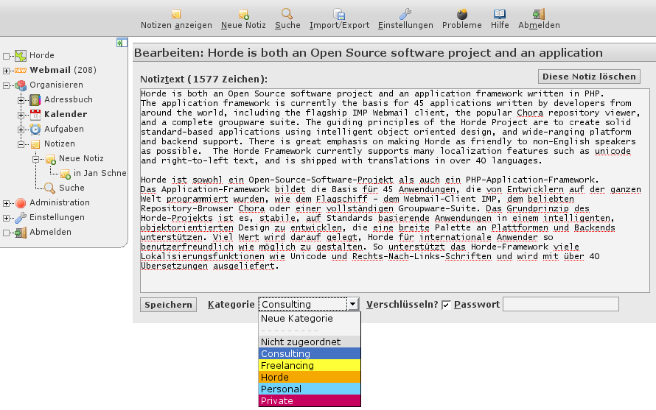Click the Einstellungen wrench icon in sidebar
Viewport: 656px width, 410px height.
pos(21,218)
